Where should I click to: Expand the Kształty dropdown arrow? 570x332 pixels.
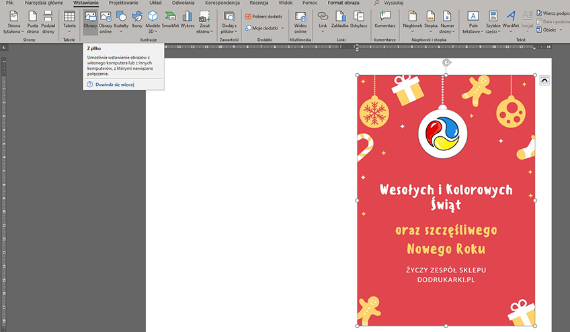click(x=121, y=32)
